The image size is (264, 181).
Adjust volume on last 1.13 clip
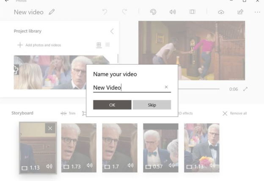click(x=212, y=165)
